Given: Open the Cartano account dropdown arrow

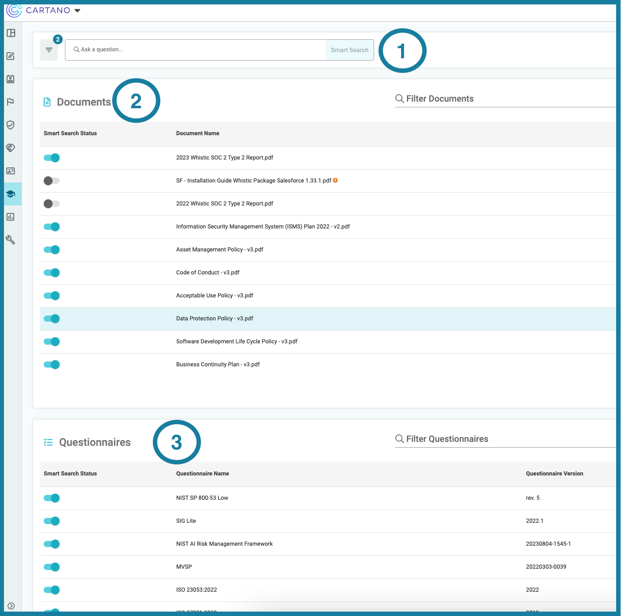Looking at the screenshot, I should [77, 11].
